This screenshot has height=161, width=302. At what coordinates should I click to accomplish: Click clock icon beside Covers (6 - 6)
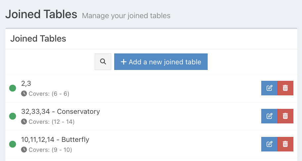[24, 94]
